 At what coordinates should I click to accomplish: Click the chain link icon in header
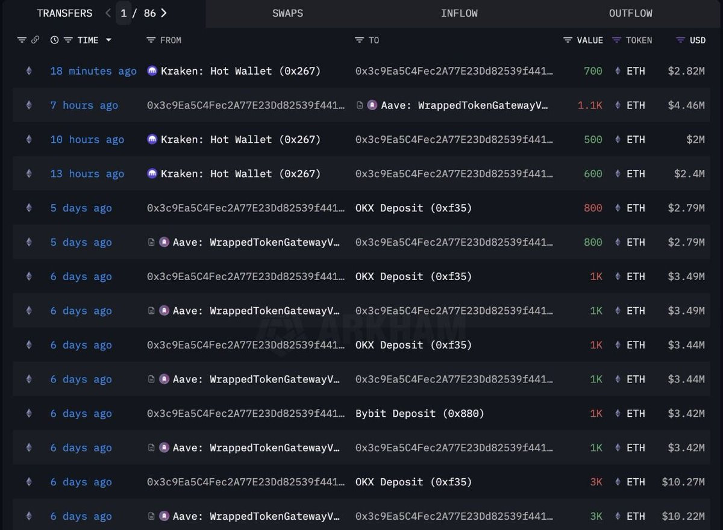(36, 40)
